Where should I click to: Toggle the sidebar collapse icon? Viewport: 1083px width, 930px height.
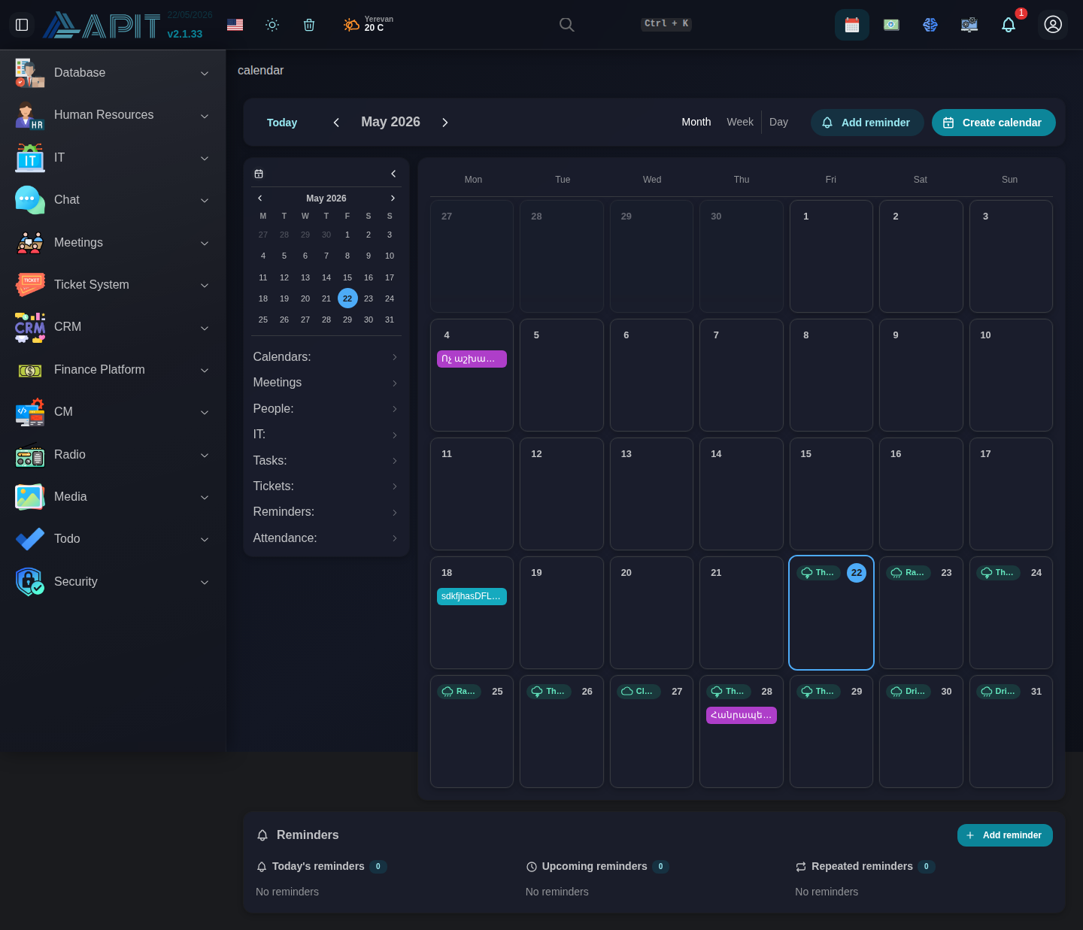pyautogui.click(x=22, y=25)
